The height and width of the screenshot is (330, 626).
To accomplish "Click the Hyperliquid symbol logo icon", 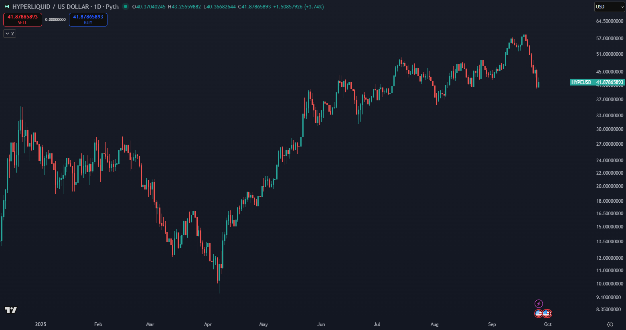I will tap(7, 6).
